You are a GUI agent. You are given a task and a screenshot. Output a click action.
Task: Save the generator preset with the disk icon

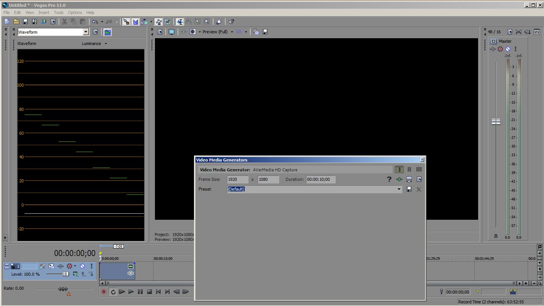point(409,189)
